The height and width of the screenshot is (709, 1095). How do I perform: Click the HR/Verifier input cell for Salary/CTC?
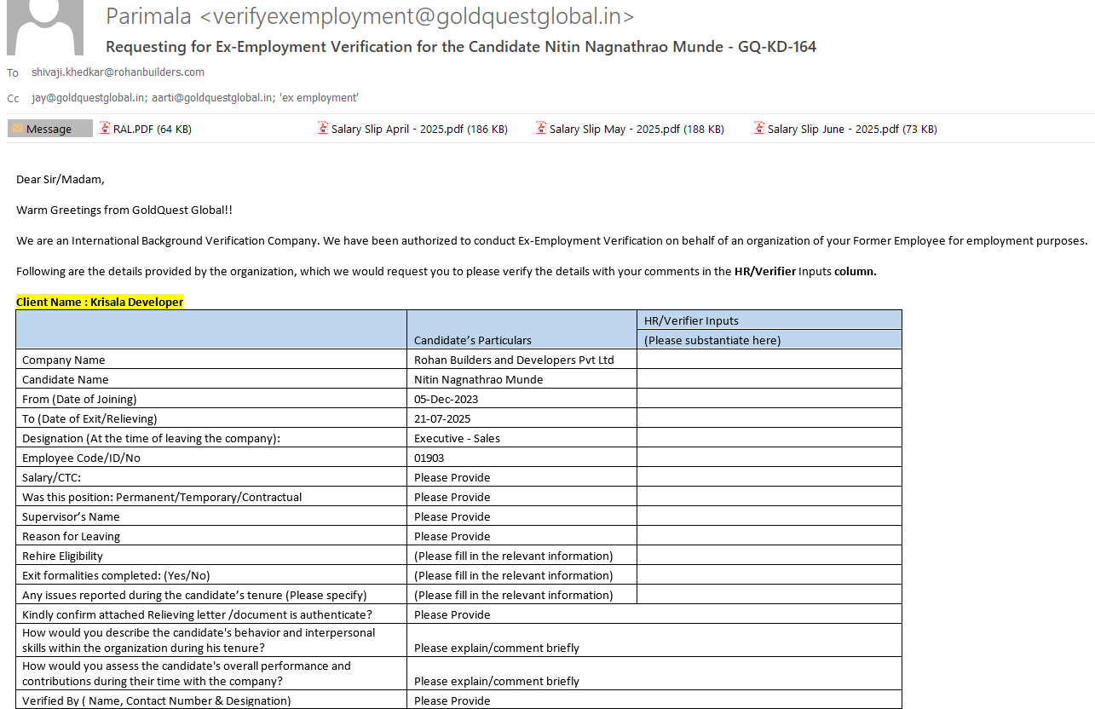click(769, 477)
